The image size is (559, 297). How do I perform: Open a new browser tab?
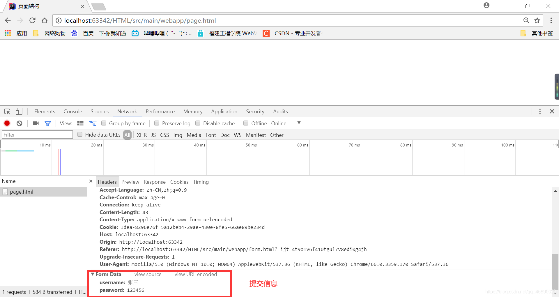tap(98, 6)
